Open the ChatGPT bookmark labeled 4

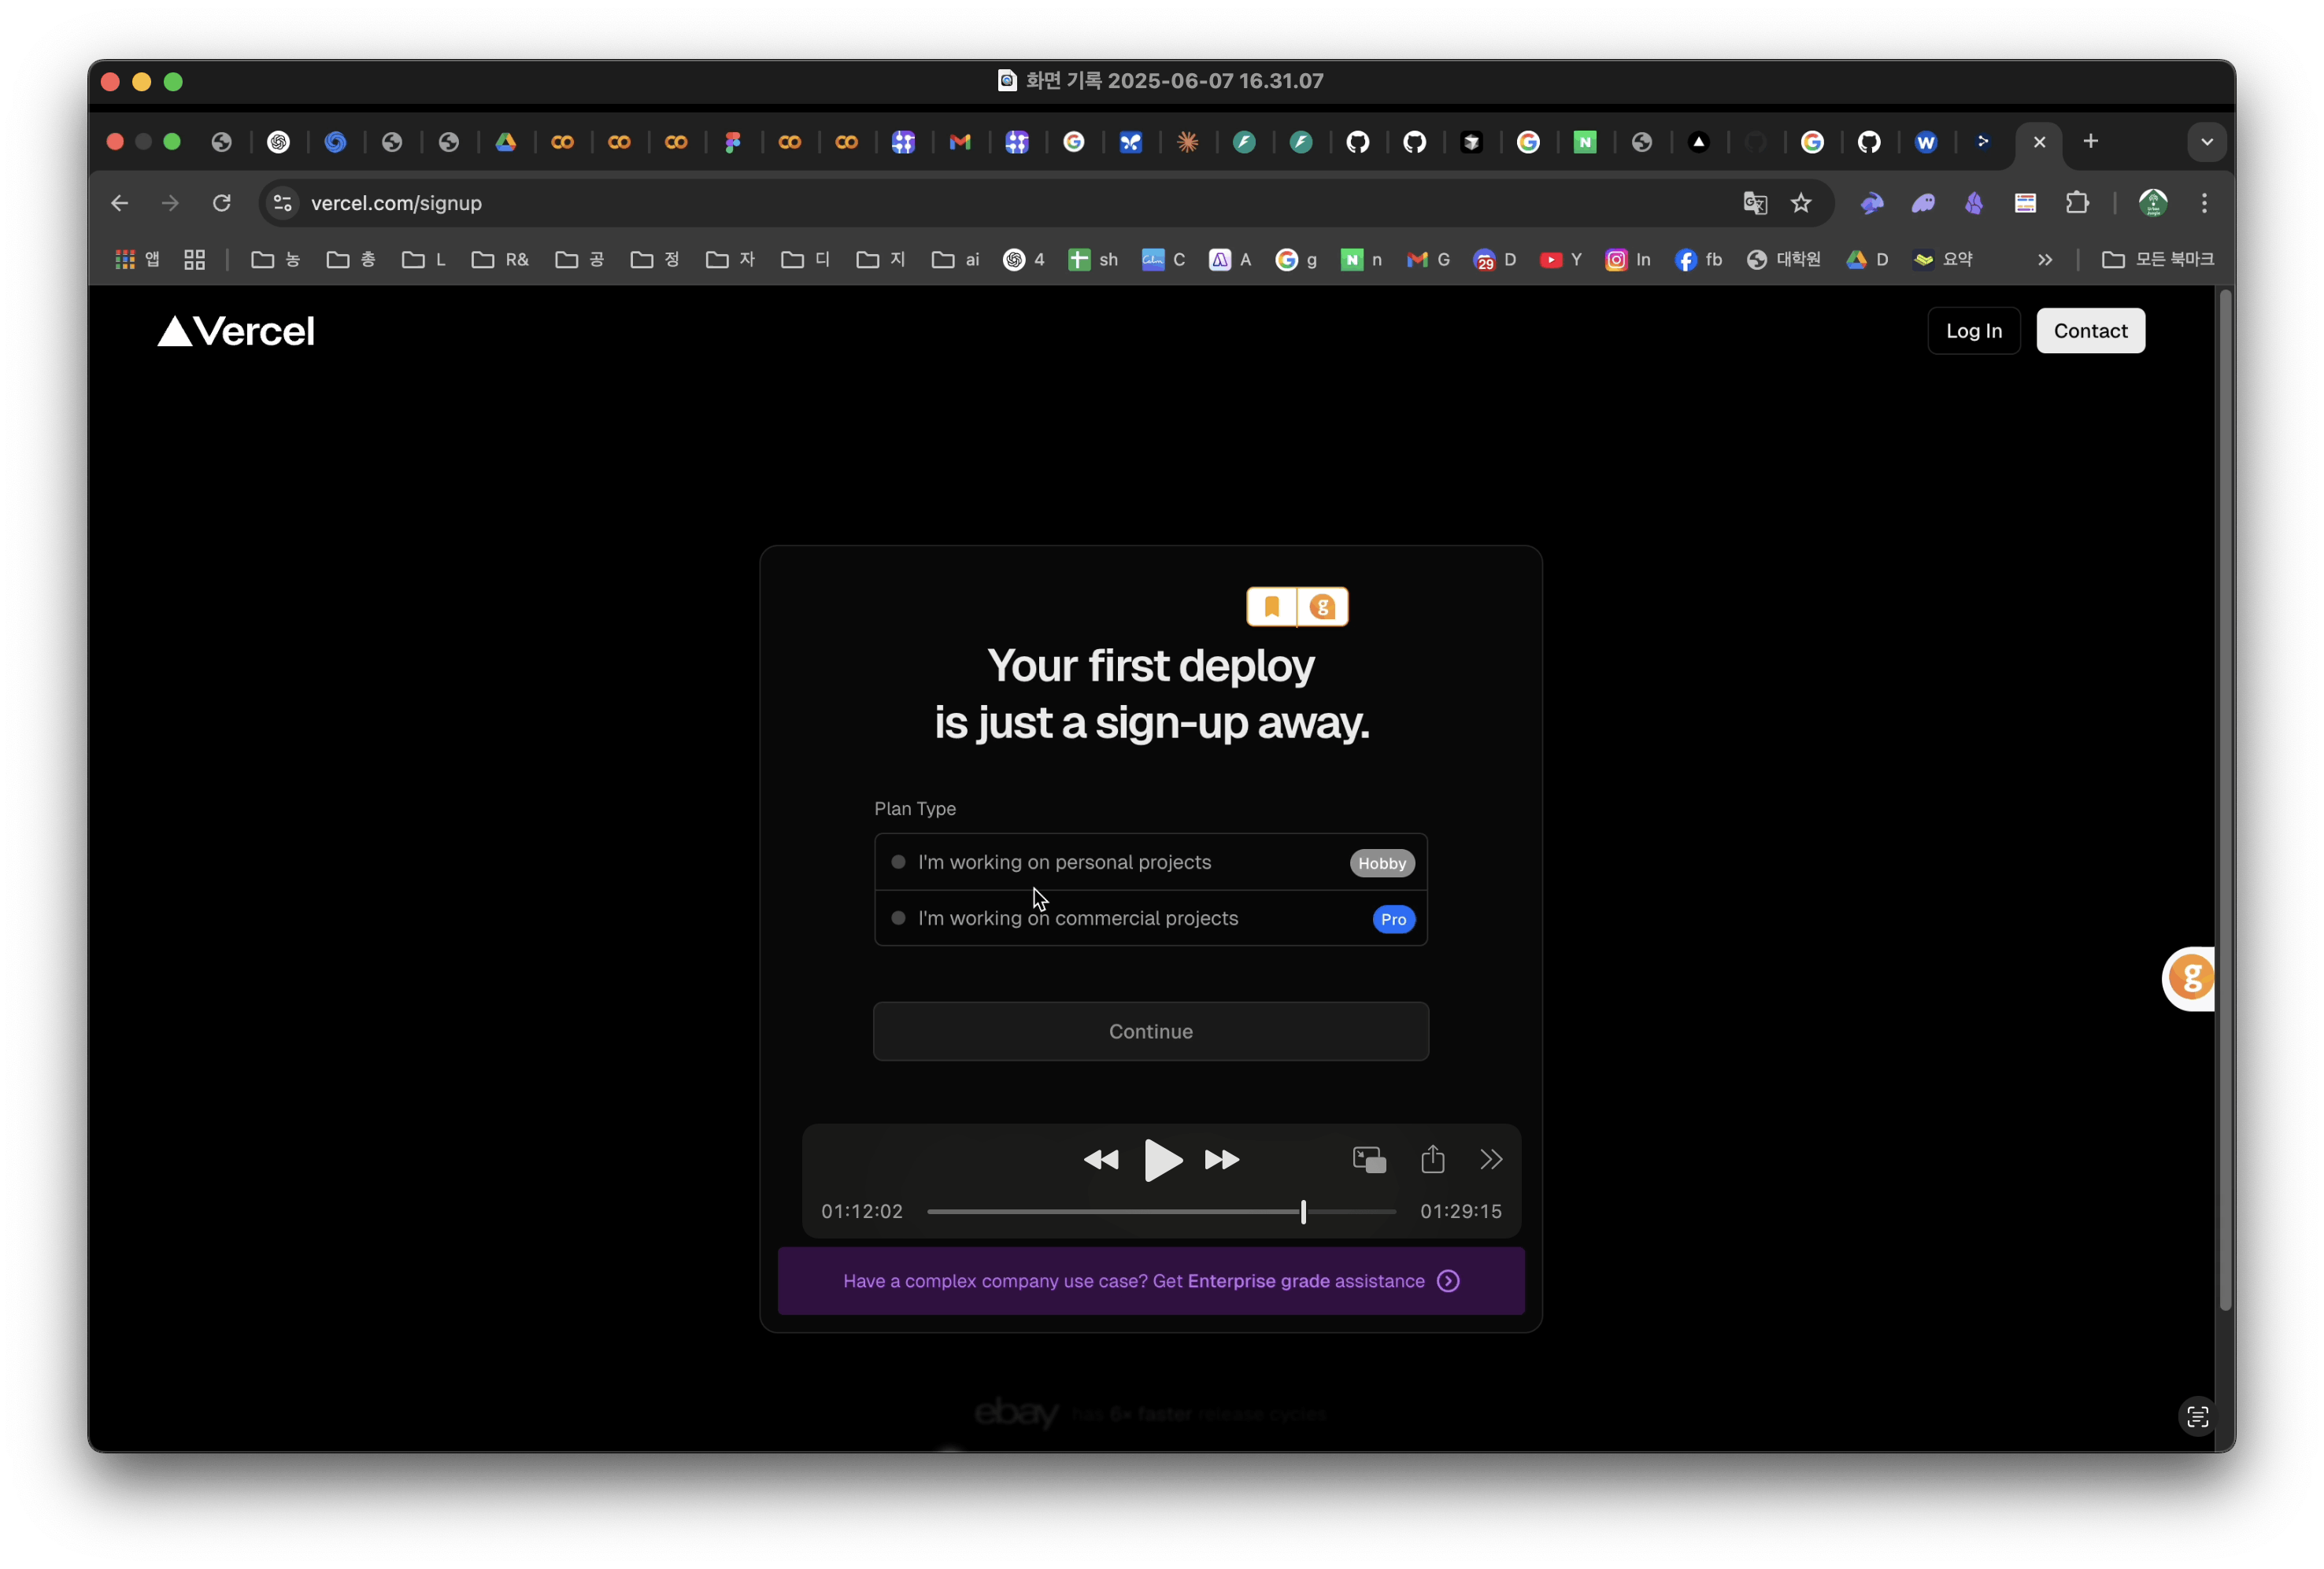(x=1024, y=260)
